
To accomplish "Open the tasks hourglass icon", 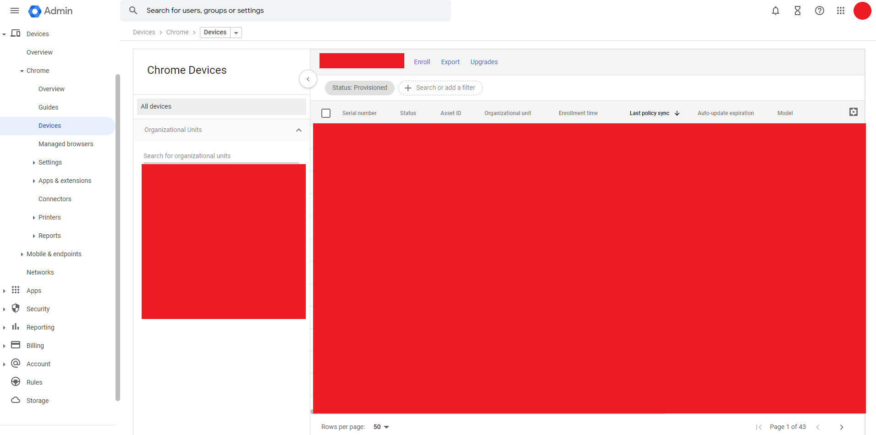I will coord(797,11).
